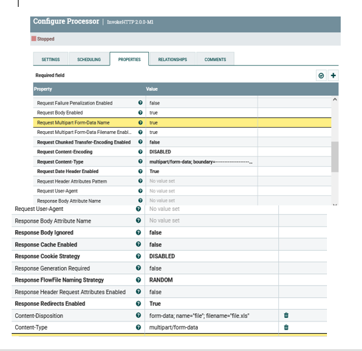362x351 pixels.
Task: Click the Value column header
Action: [x=152, y=89]
